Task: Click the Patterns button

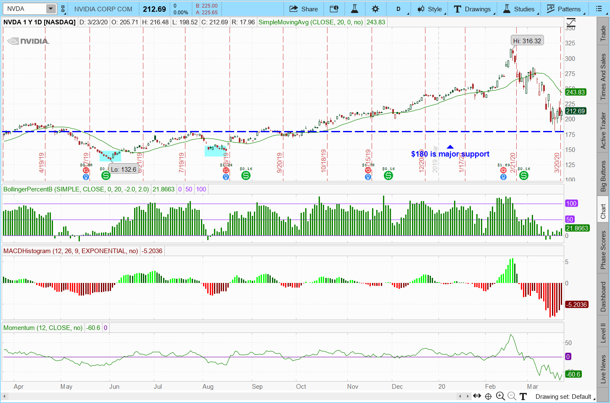Action: (563, 9)
